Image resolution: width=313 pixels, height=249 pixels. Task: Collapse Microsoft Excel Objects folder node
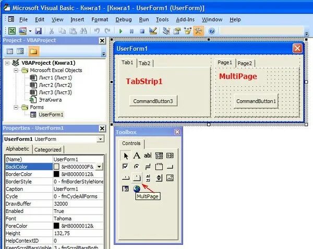coord(16,70)
